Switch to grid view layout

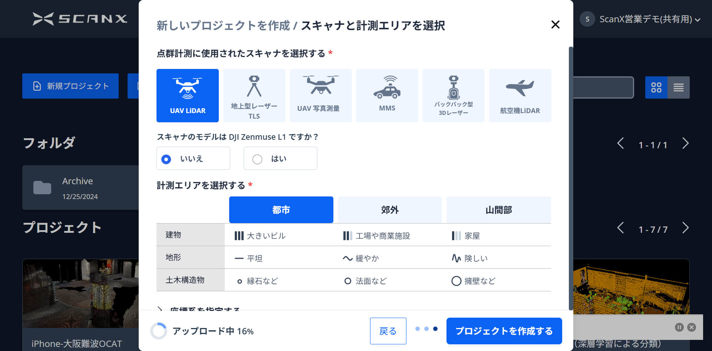click(x=656, y=87)
